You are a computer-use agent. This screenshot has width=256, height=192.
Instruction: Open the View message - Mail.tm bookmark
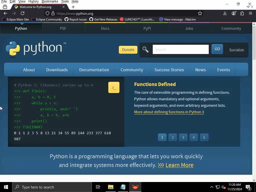(x=177, y=19)
